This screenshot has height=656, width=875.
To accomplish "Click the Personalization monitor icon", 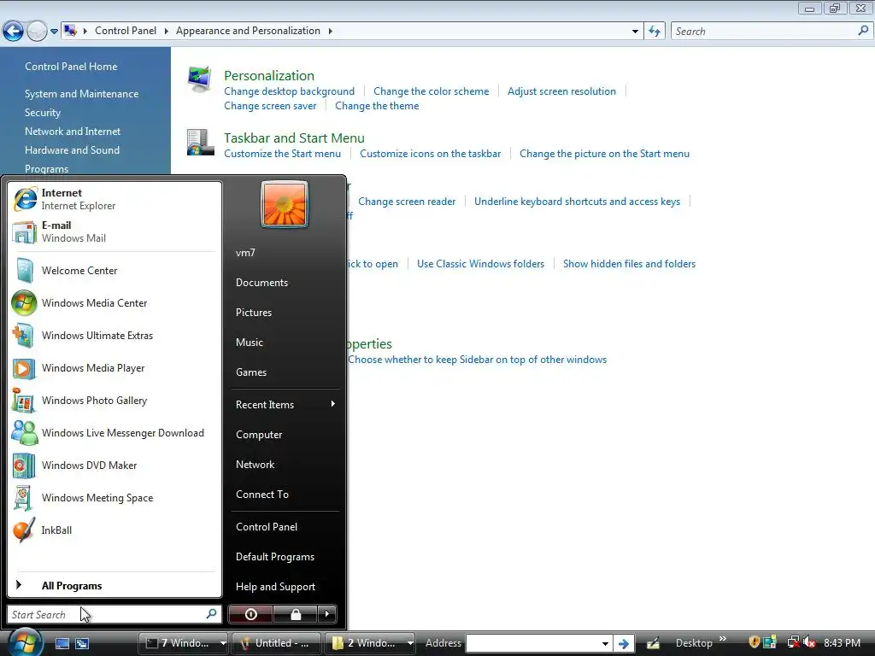I will 200,79.
